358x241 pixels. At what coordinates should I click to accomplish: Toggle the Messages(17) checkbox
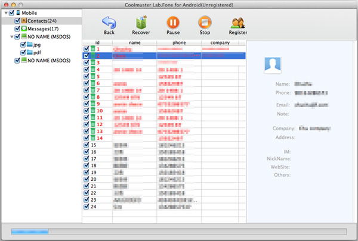(x=17, y=29)
